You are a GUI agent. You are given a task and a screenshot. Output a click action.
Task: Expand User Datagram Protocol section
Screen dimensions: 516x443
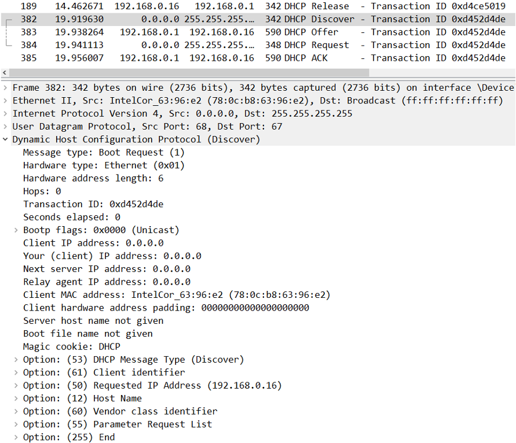[5, 127]
